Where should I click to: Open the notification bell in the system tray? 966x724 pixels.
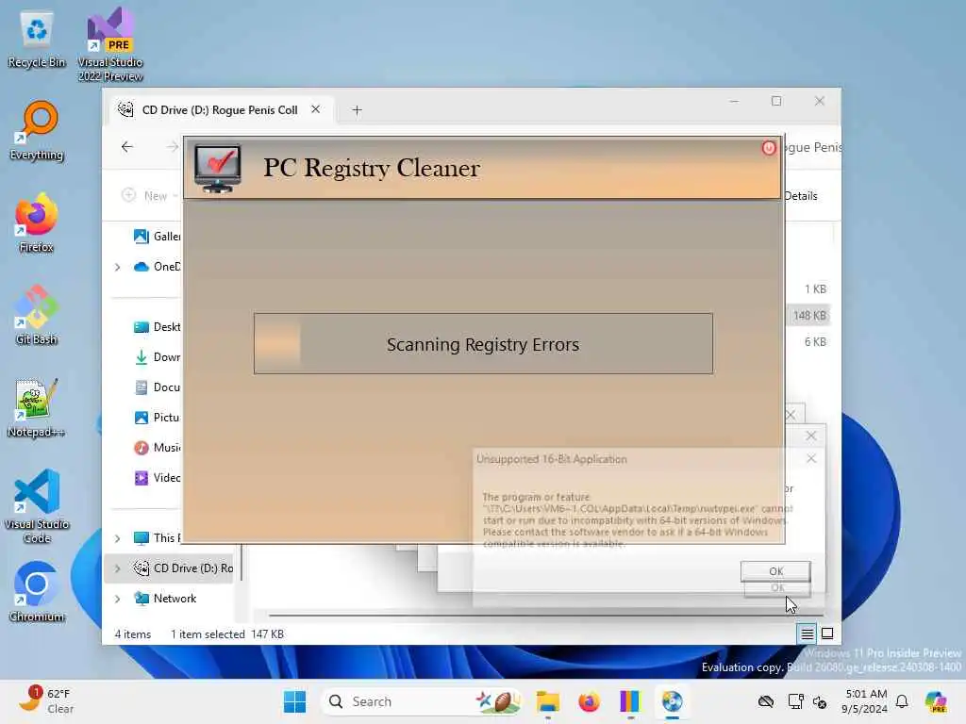pyautogui.click(x=902, y=701)
